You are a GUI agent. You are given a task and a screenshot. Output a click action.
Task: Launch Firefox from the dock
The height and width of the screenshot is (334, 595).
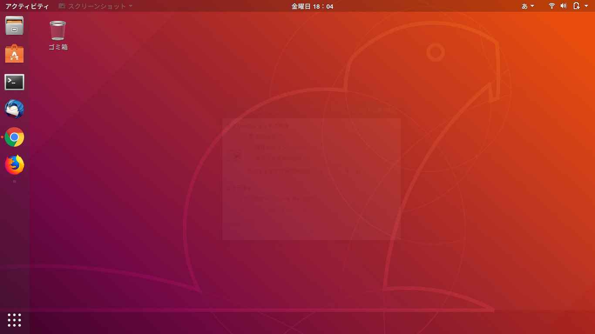coord(14,165)
